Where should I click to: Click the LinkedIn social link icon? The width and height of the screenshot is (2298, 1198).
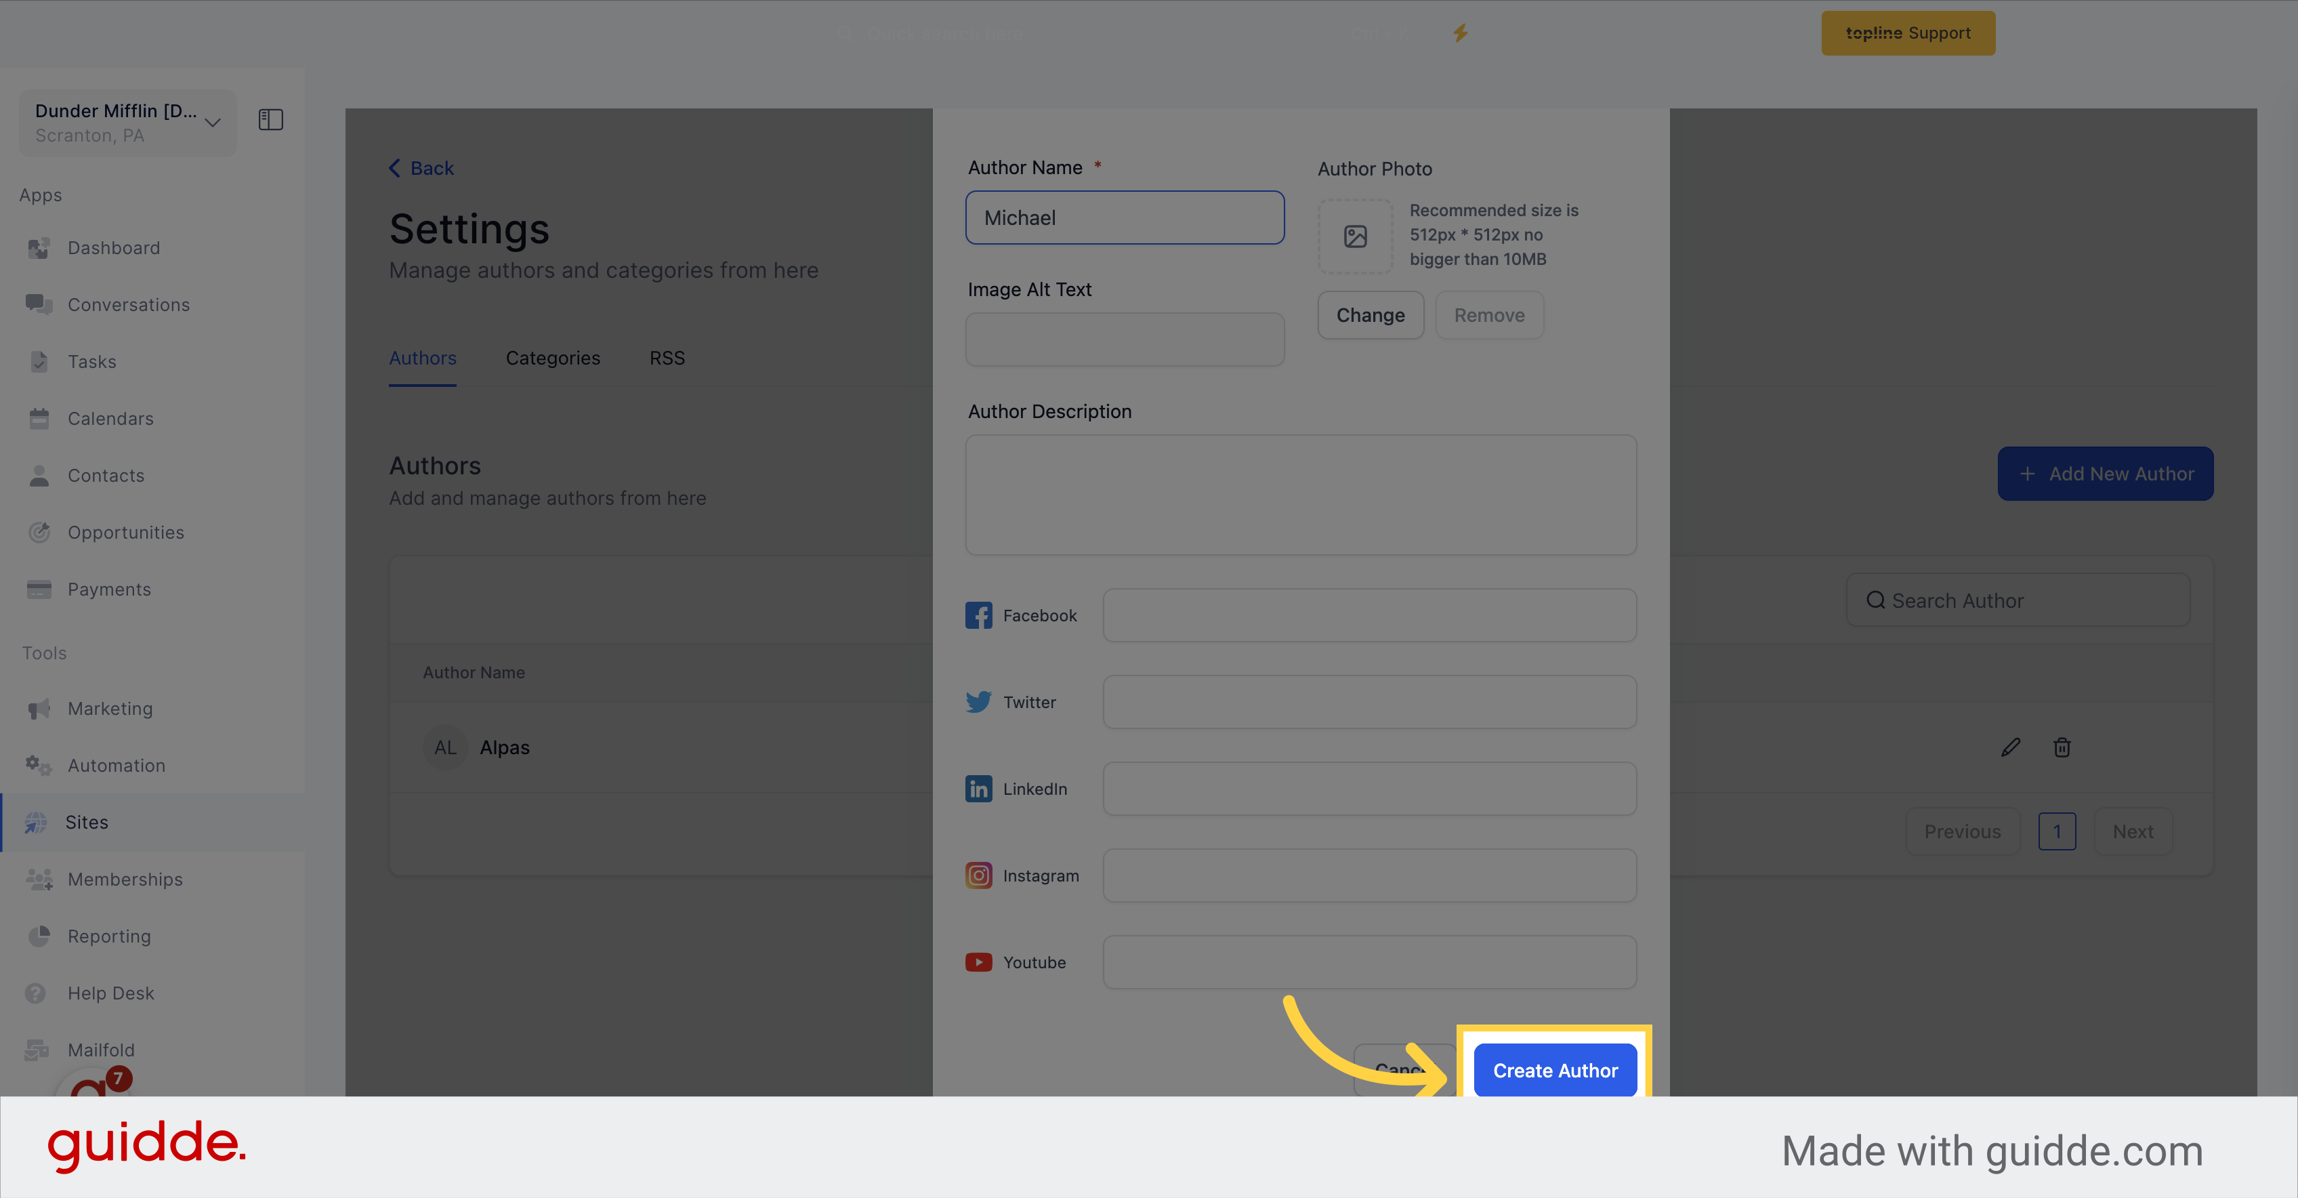click(979, 789)
